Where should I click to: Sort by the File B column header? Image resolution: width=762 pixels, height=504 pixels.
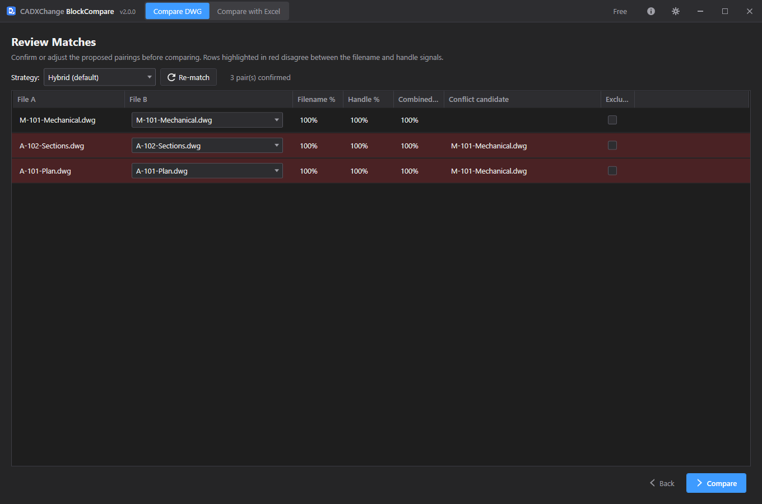tap(208, 99)
